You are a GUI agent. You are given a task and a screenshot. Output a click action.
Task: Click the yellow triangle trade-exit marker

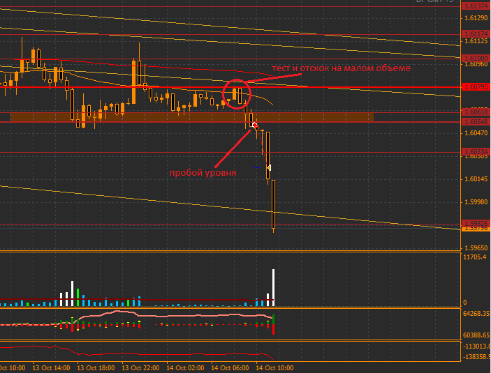[269, 168]
